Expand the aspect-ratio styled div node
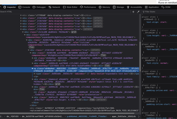 (32, 79)
